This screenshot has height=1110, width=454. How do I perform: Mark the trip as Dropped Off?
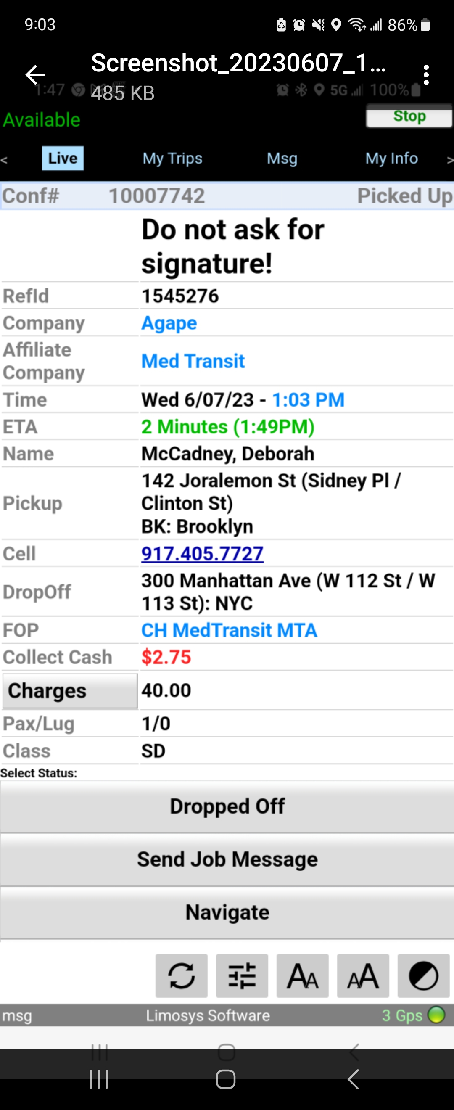coord(227,806)
